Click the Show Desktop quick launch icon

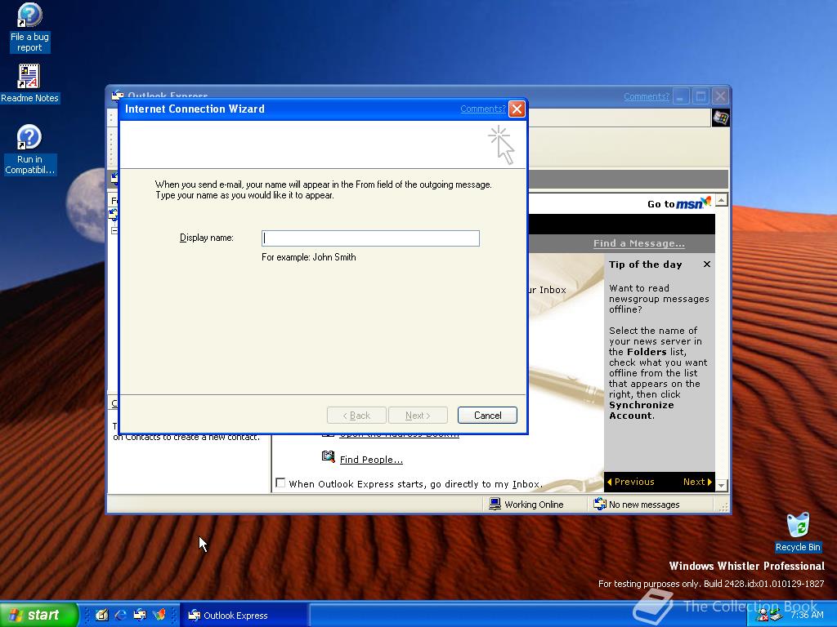tap(101, 615)
